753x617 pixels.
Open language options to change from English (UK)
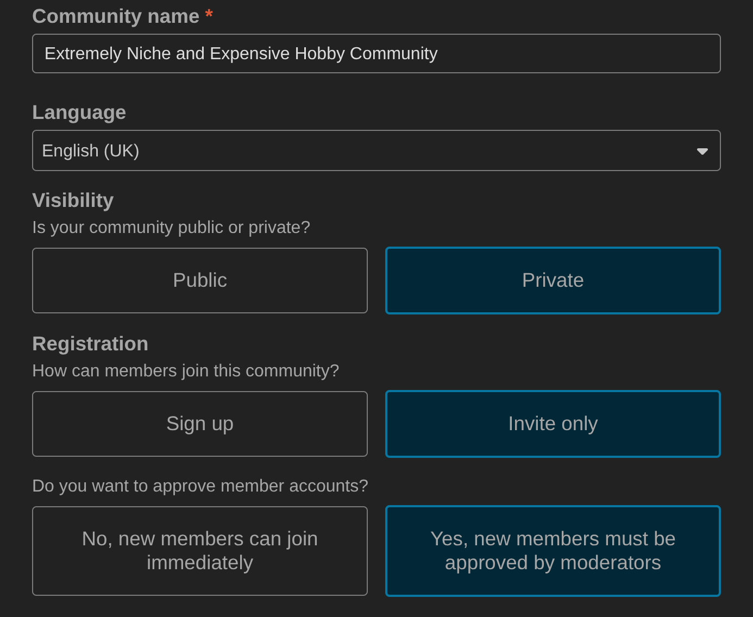pyautogui.click(x=376, y=150)
